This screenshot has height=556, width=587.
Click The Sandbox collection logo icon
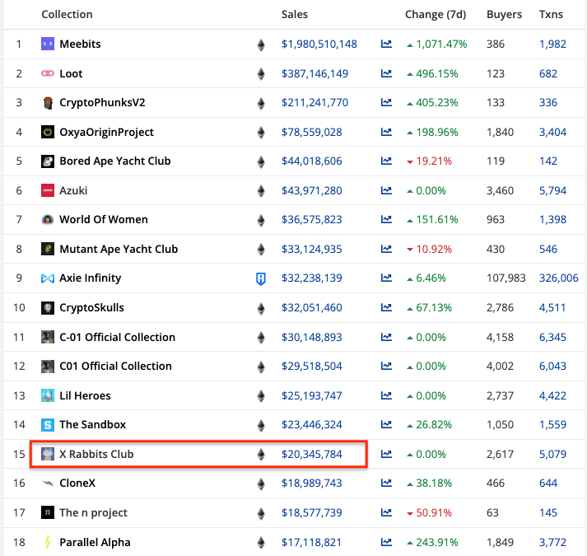(x=48, y=425)
